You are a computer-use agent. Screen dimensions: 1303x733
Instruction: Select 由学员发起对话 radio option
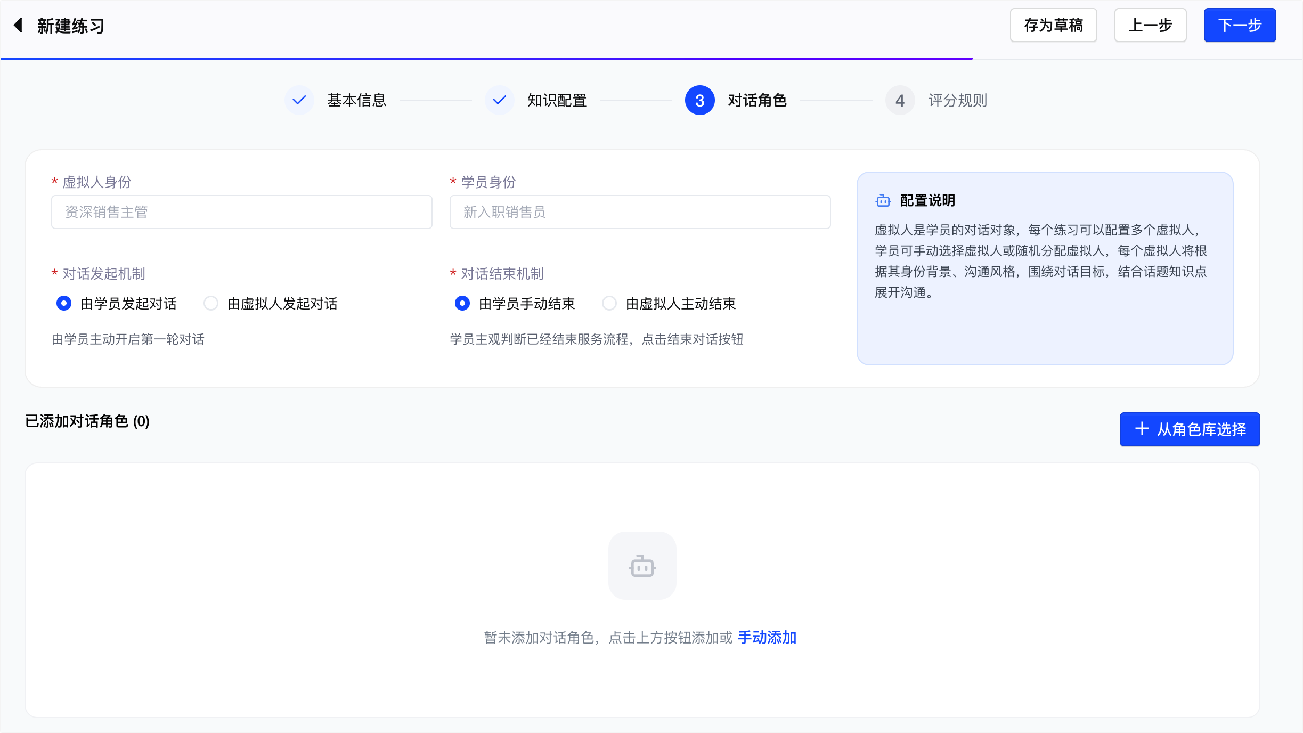click(64, 304)
